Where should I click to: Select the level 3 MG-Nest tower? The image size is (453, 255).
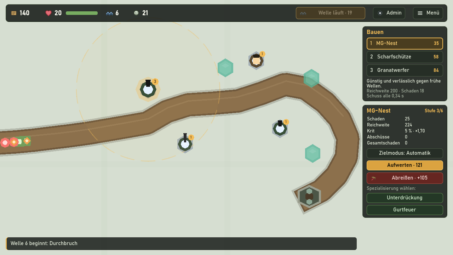148,89
